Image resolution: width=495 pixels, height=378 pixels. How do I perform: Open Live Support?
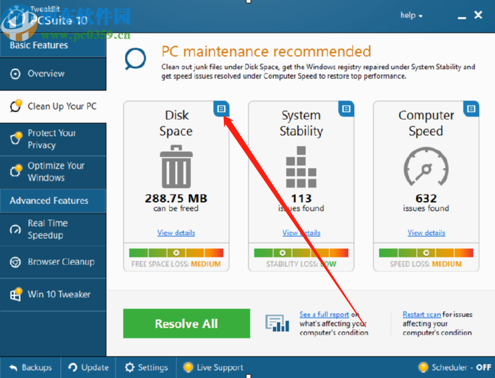coord(213,367)
